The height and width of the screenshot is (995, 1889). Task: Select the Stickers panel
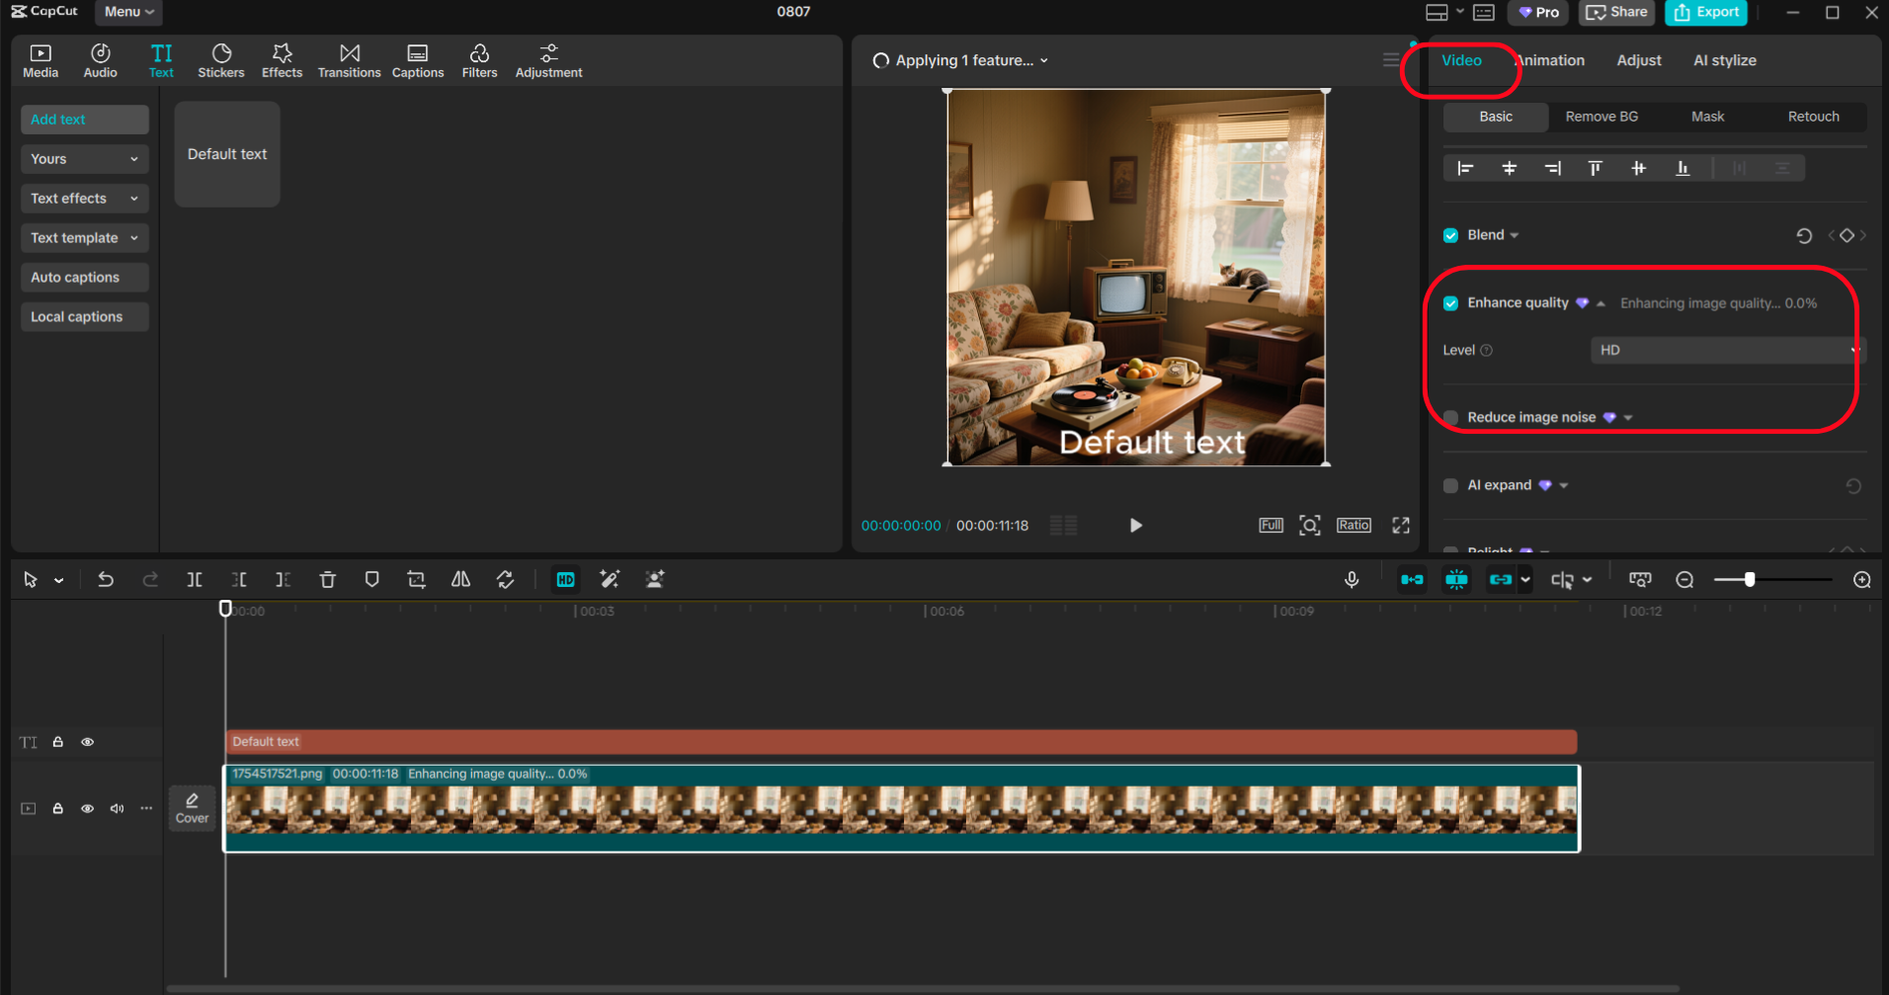[221, 59]
